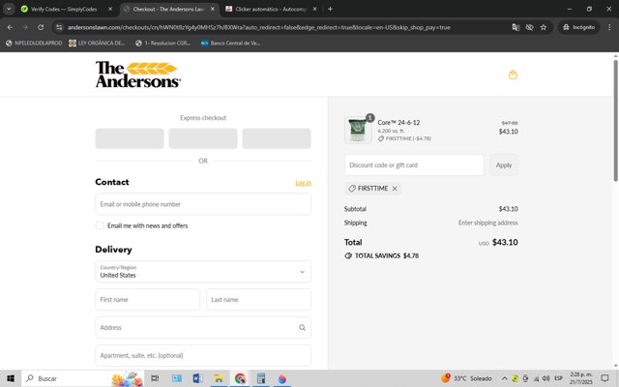Open the taskbar clock and date
This screenshot has width=619, height=387.
tap(580, 378)
